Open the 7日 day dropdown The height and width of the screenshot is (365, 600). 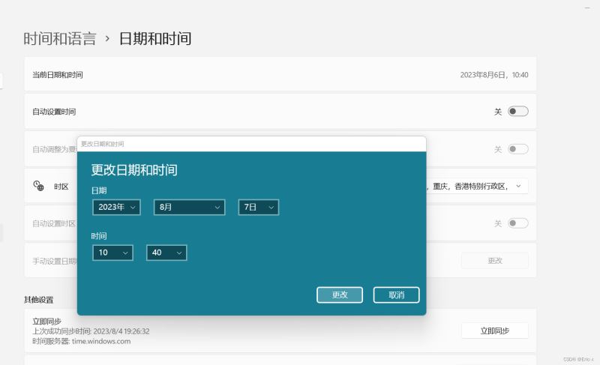(259, 207)
